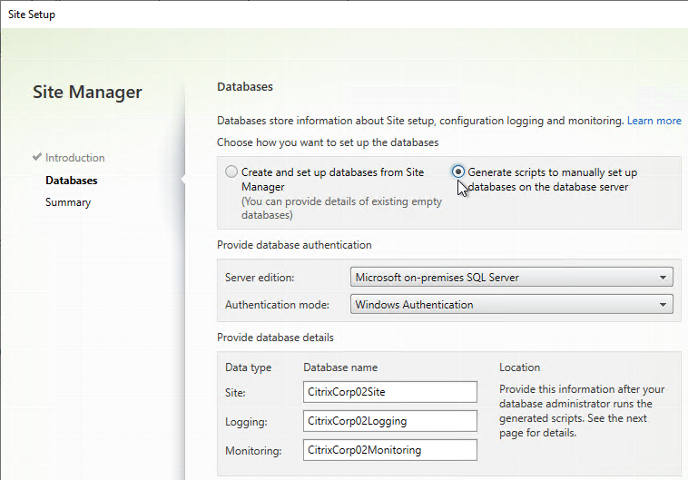Click the Site Manager heading
The width and height of the screenshot is (688, 480).
click(87, 93)
